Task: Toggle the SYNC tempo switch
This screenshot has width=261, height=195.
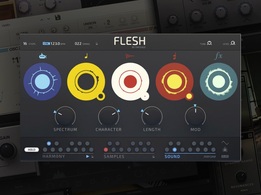Action: [46, 43]
